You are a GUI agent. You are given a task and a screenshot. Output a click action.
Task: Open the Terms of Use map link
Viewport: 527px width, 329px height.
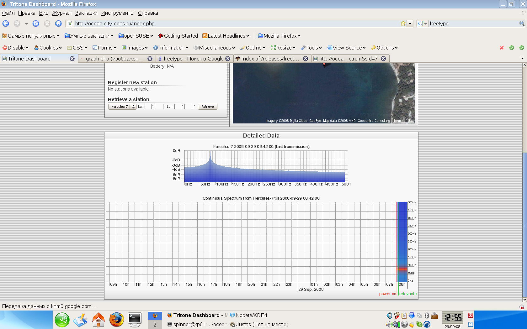point(403,121)
